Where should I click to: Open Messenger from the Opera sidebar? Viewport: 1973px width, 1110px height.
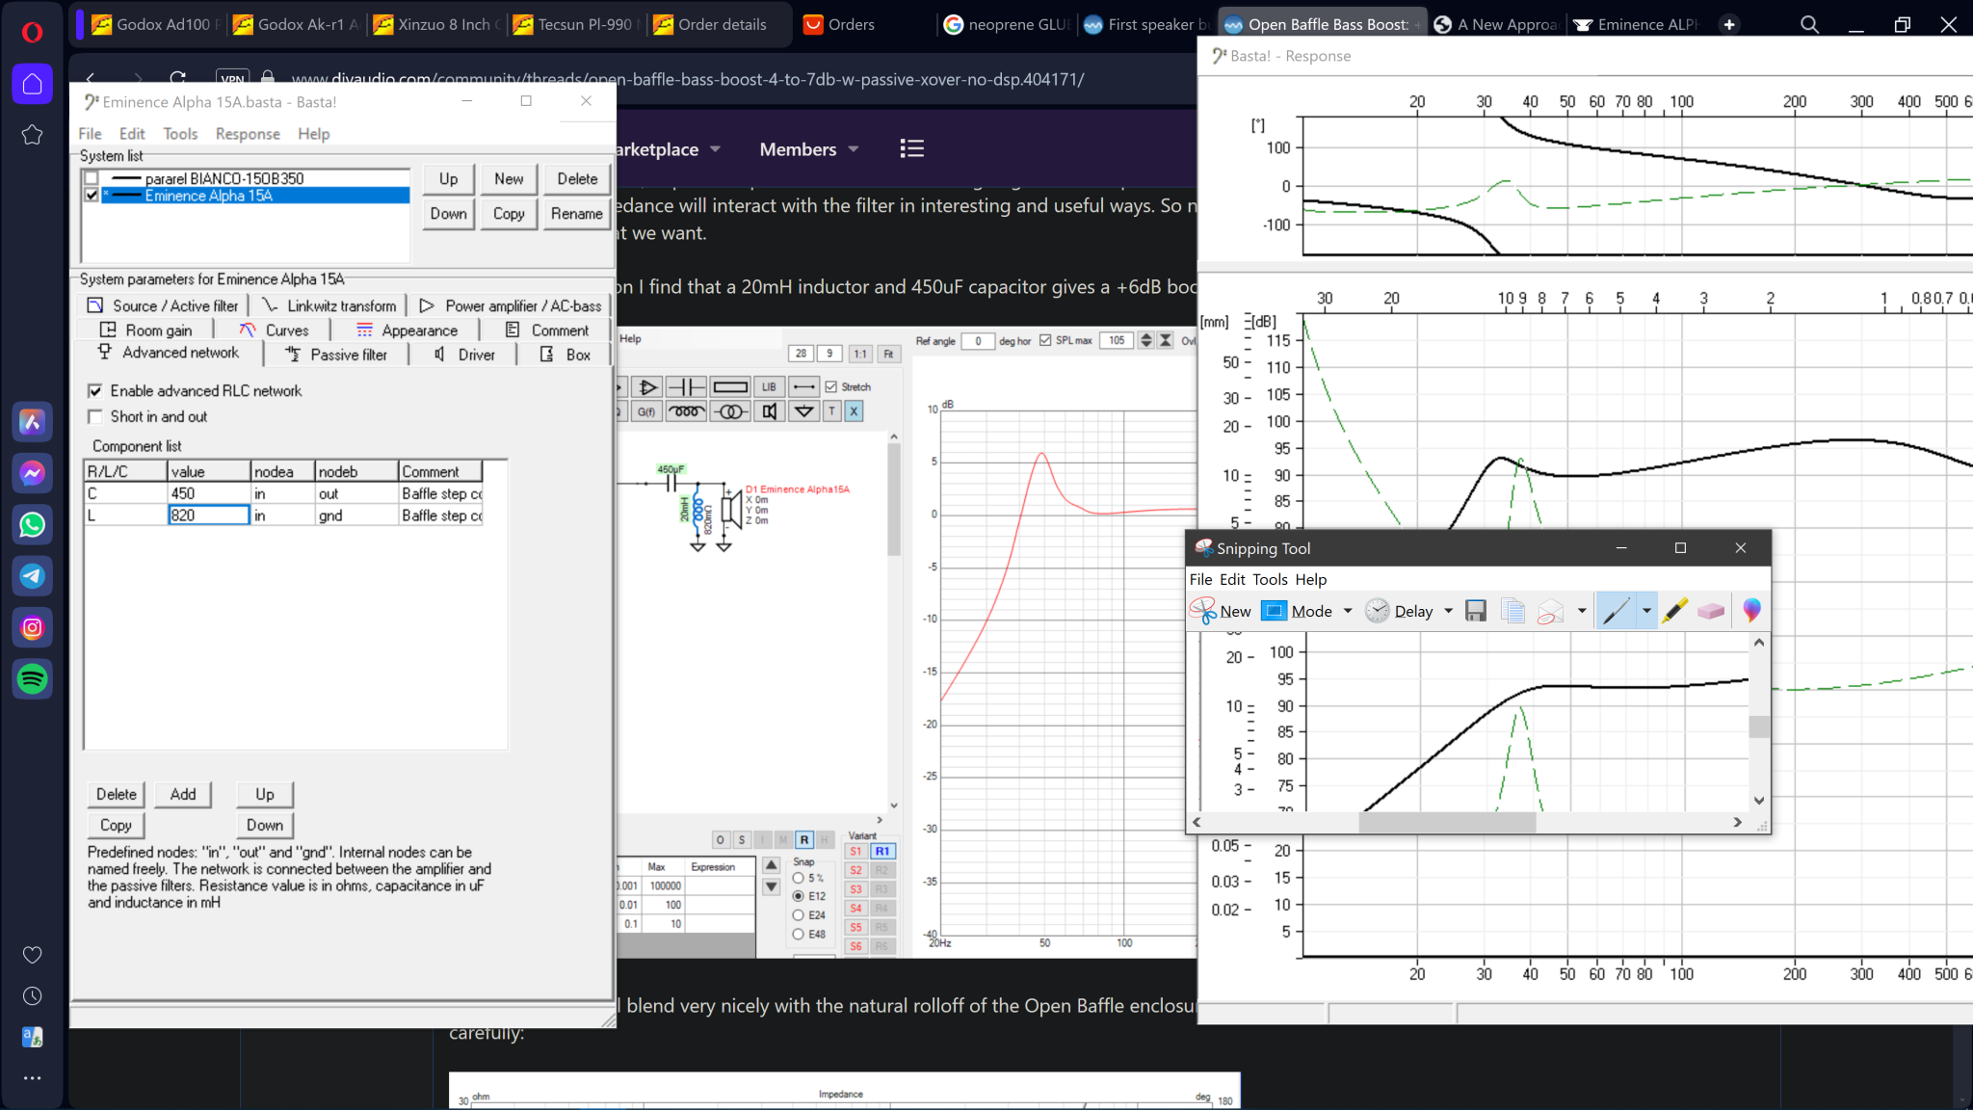pyautogui.click(x=32, y=473)
